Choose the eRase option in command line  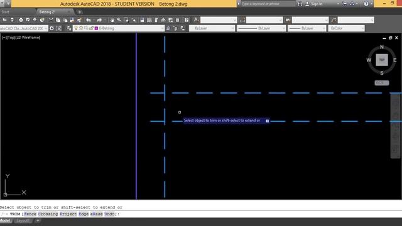96,214
